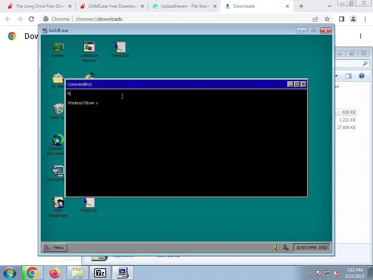Select the 27,409 KB file size entry
This screenshot has width=373, height=280.
[346, 127]
